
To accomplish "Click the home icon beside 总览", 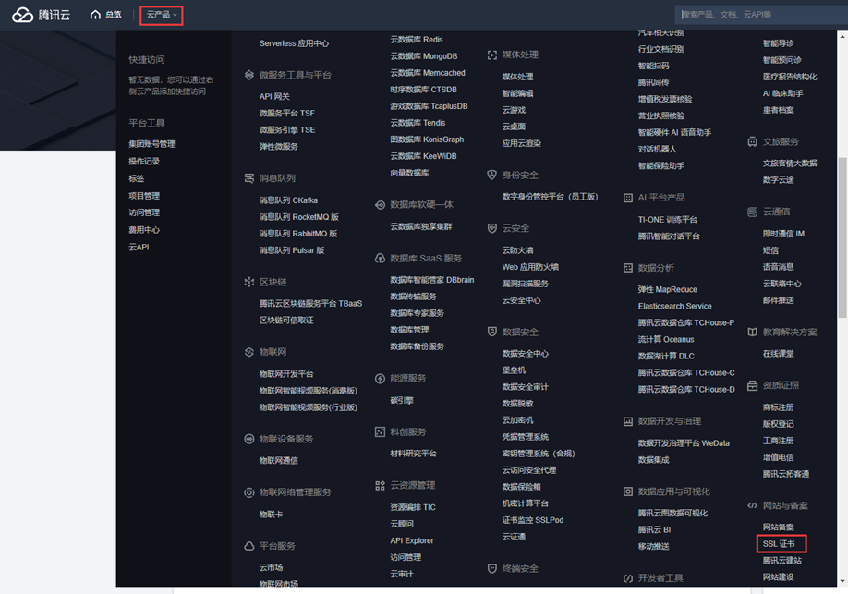I will tap(95, 15).
